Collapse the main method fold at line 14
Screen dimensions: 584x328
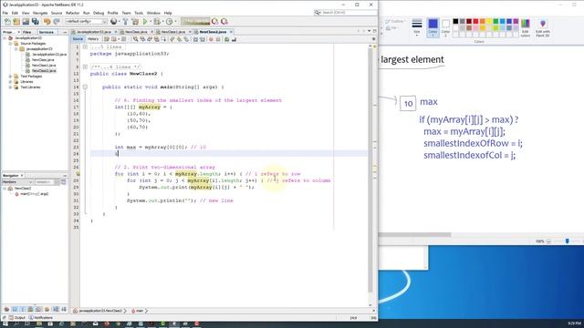pos(85,87)
